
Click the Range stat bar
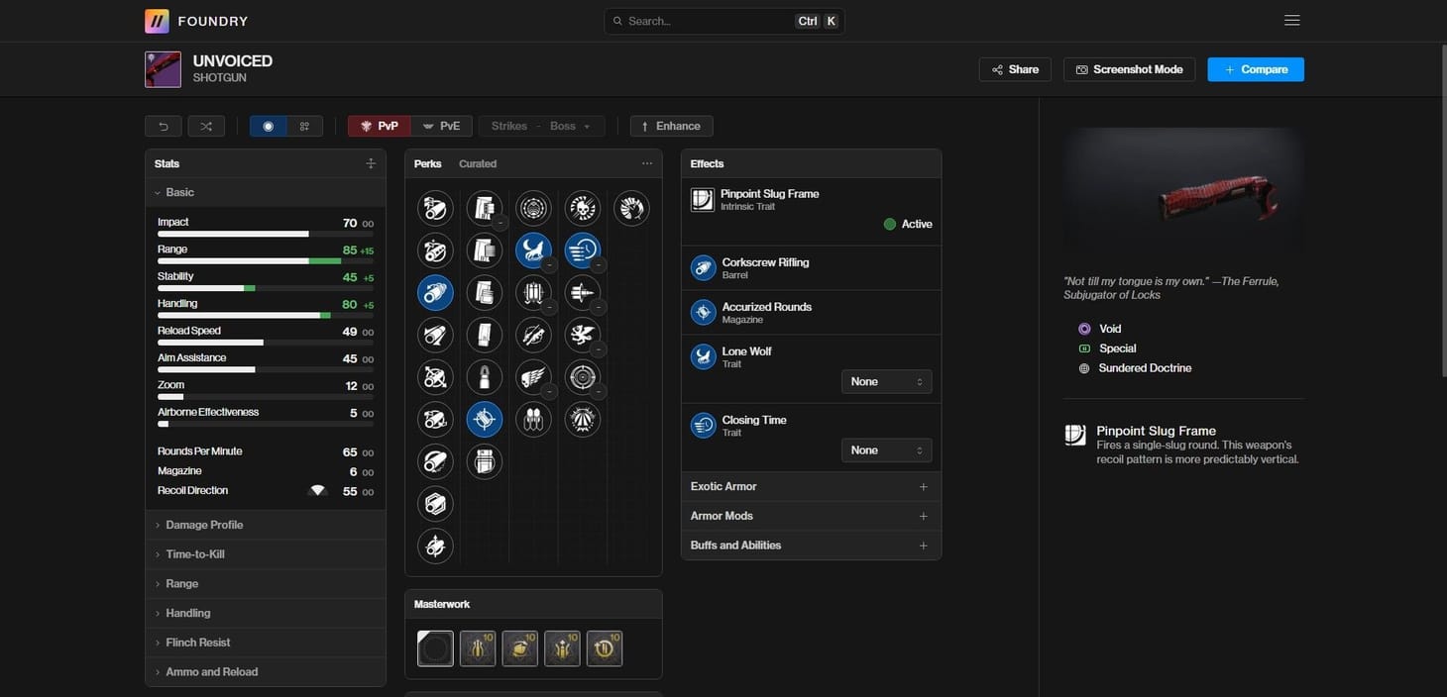[x=250, y=259]
